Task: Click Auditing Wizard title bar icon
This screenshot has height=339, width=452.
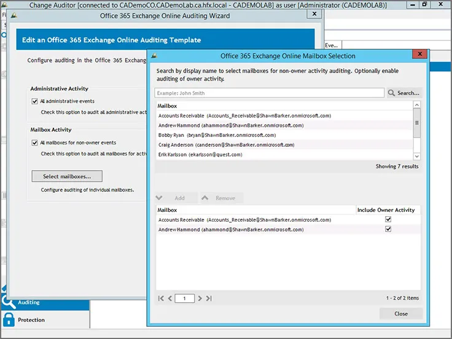Action: pos(14,15)
